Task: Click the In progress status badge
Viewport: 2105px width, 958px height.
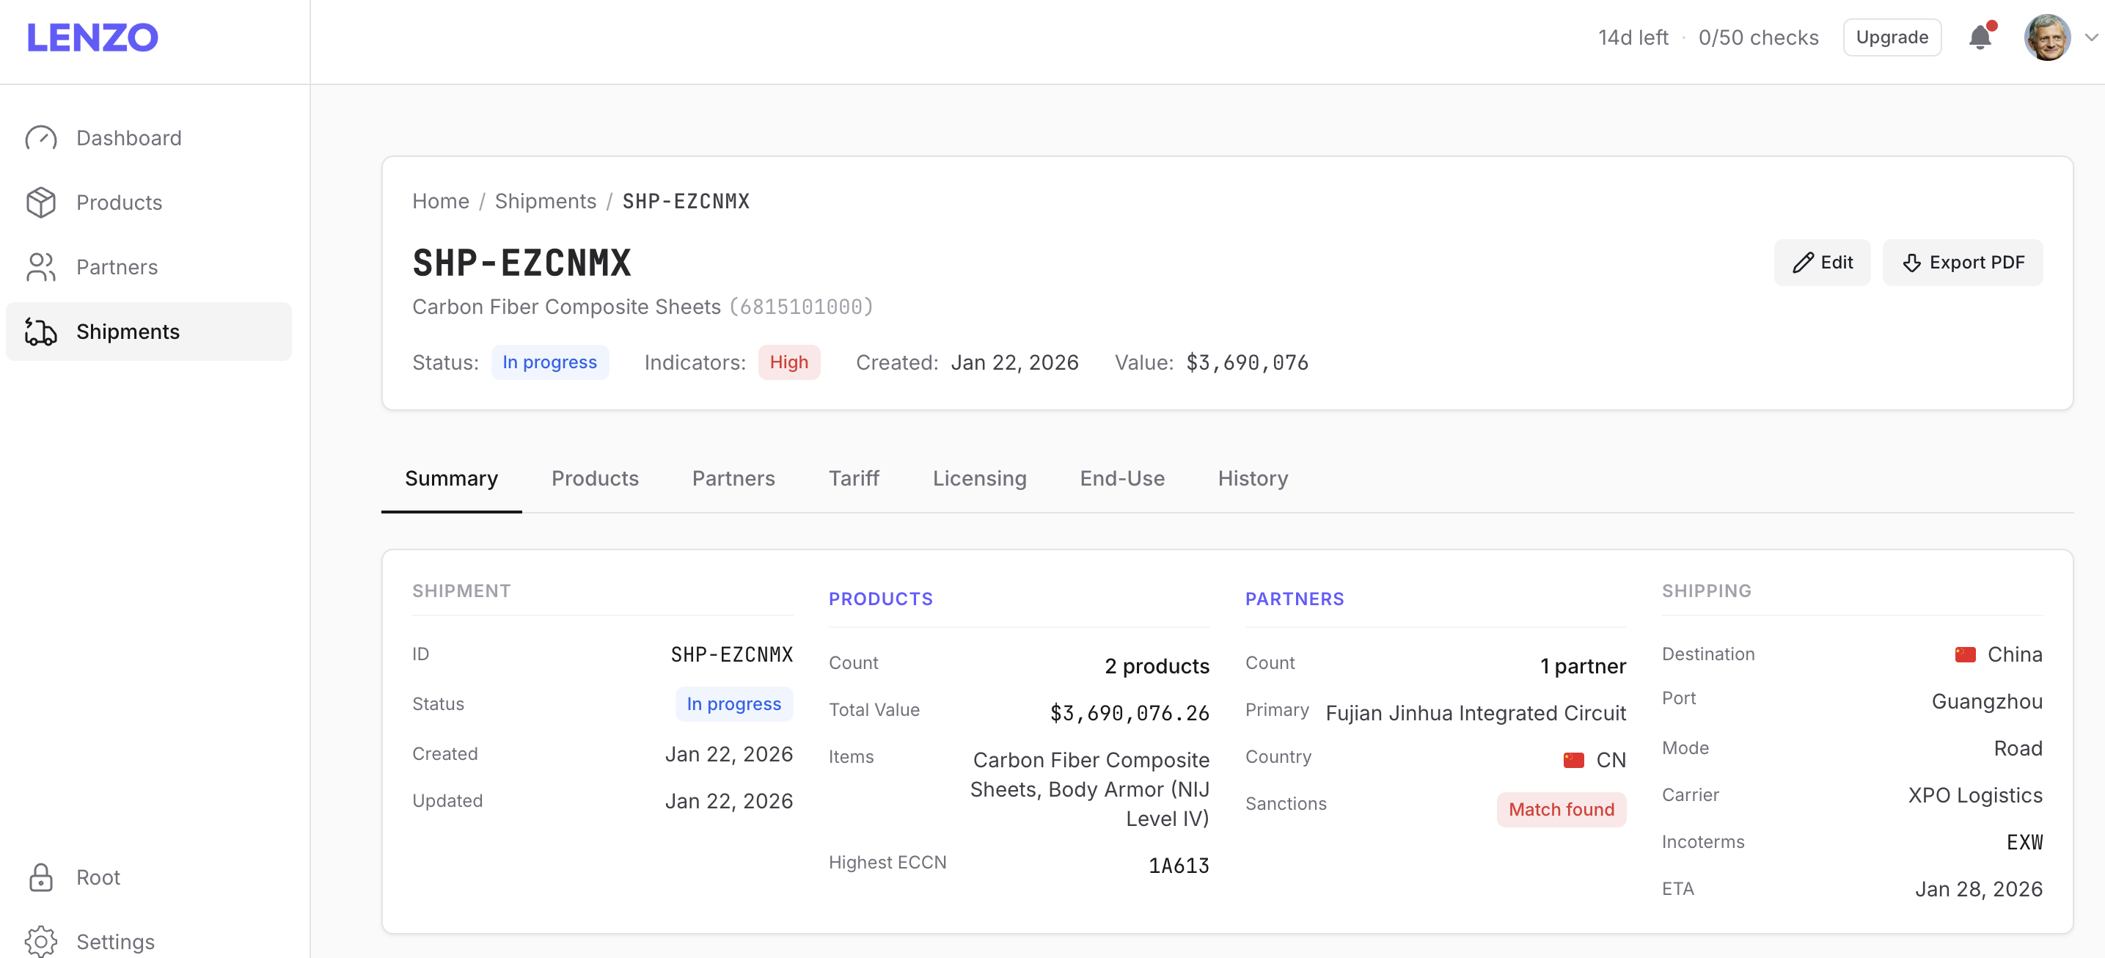Action: click(550, 362)
